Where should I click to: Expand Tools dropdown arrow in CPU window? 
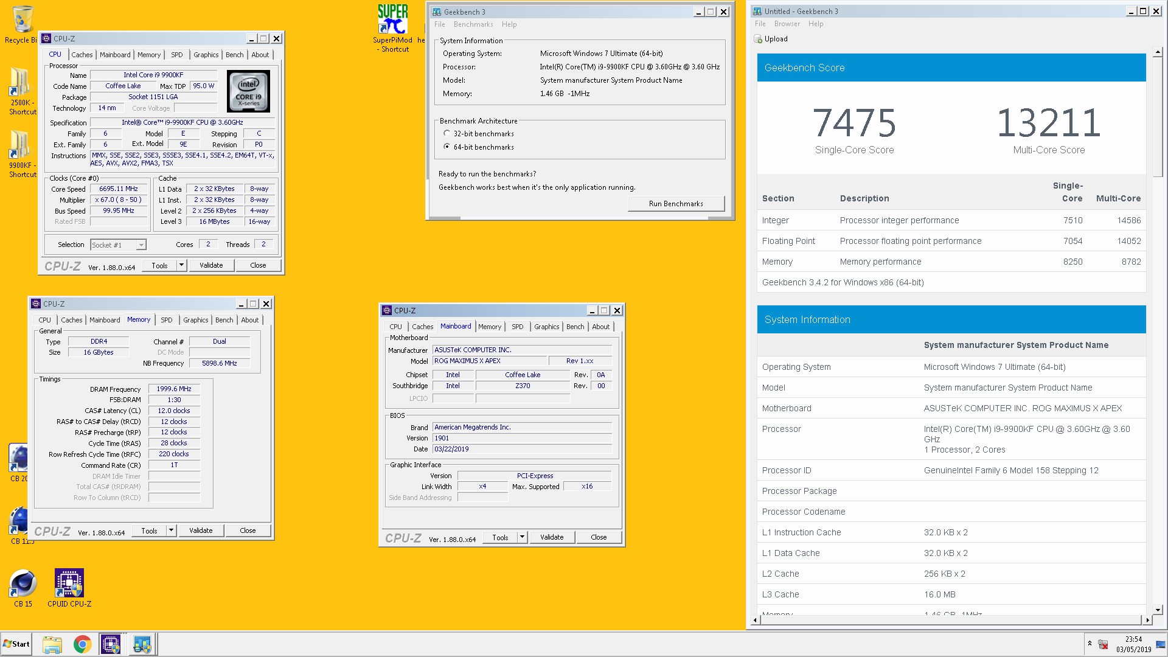(x=181, y=265)
